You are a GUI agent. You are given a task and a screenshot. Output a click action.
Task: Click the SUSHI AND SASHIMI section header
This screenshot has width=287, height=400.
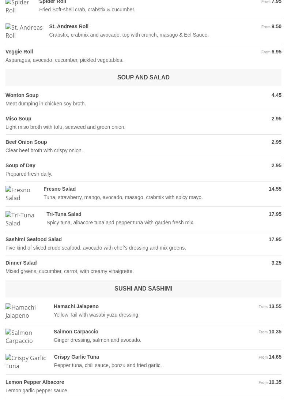point(143,289)
